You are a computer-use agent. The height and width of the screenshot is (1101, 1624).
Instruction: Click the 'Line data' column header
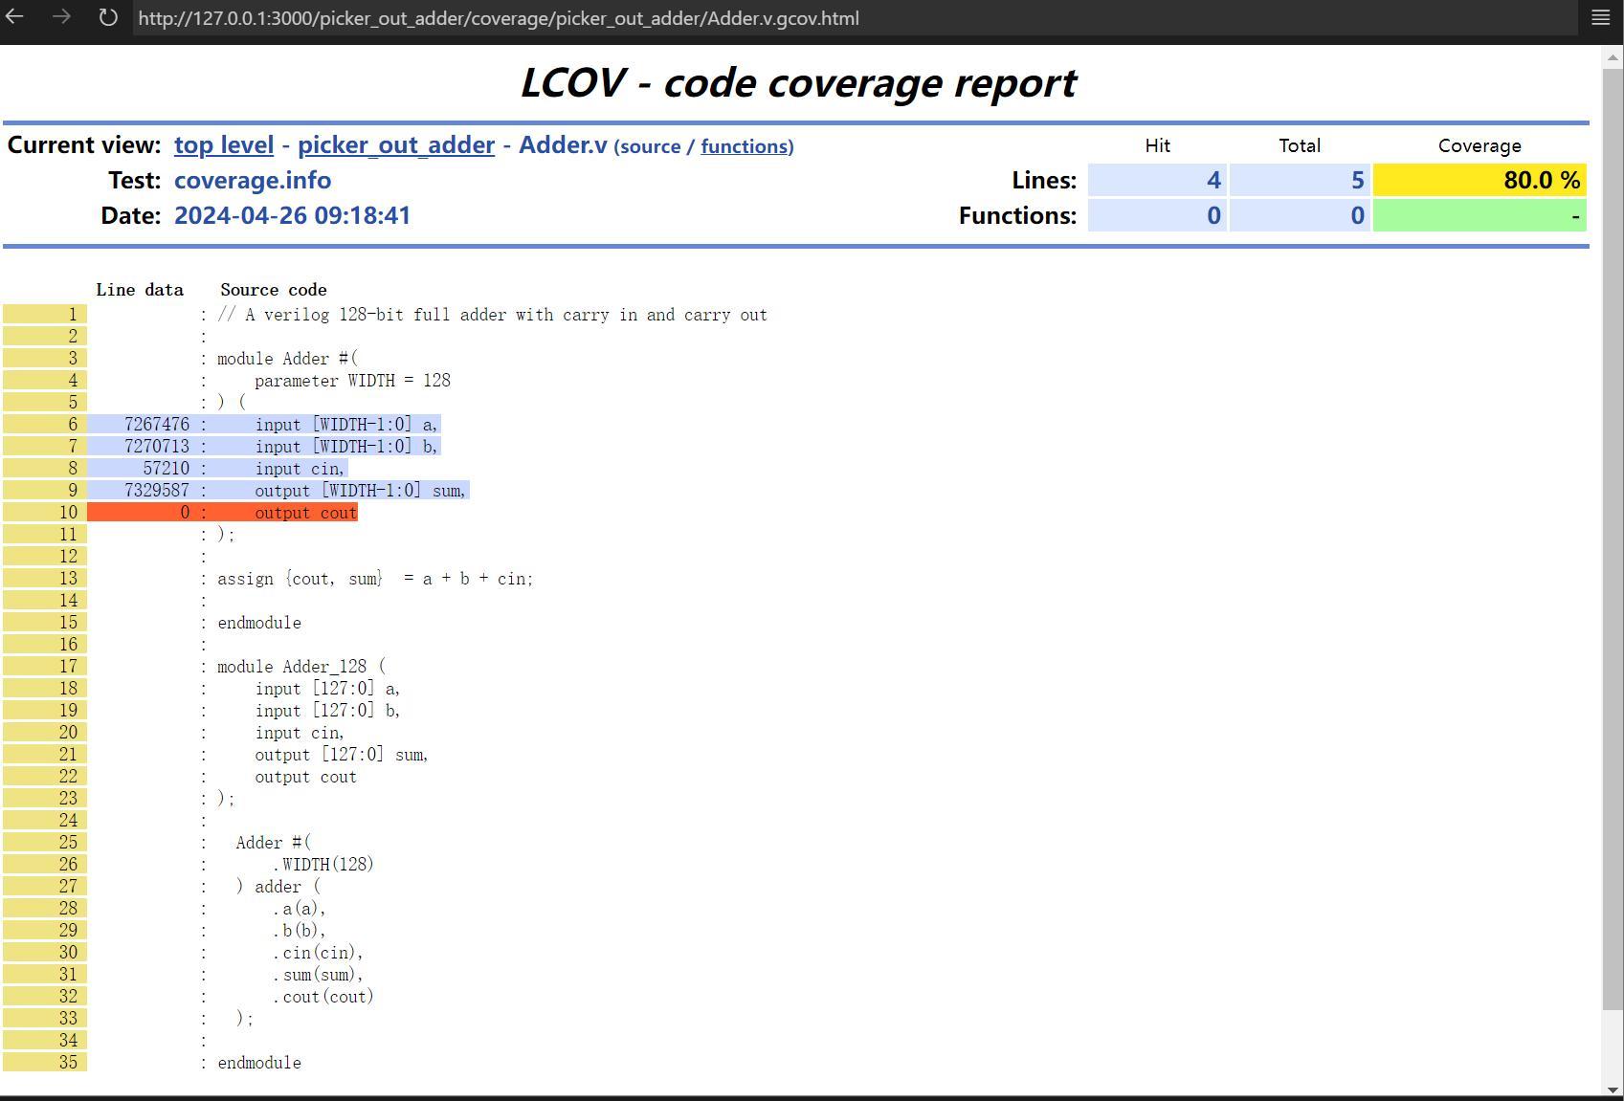point(140,290)
